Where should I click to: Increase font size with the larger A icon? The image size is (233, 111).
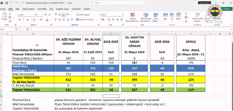pyautogui.click(x=46, y=15)
